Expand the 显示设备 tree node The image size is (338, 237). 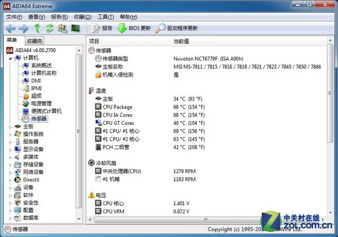coord(10,150)
